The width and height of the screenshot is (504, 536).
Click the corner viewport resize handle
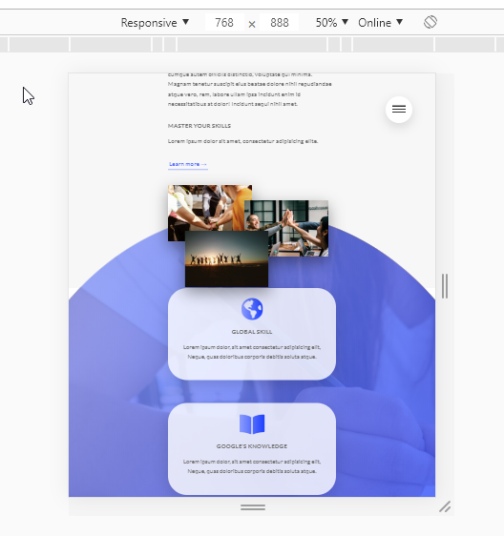(445, 506)
